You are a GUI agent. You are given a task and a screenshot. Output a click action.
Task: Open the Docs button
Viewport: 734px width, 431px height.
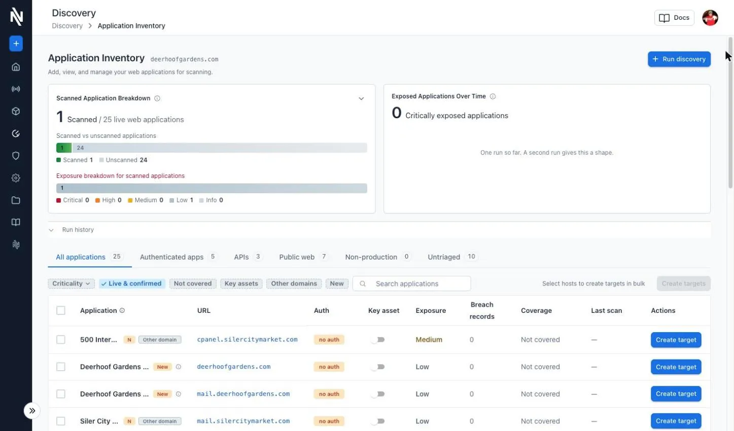(x=674, y=18)
